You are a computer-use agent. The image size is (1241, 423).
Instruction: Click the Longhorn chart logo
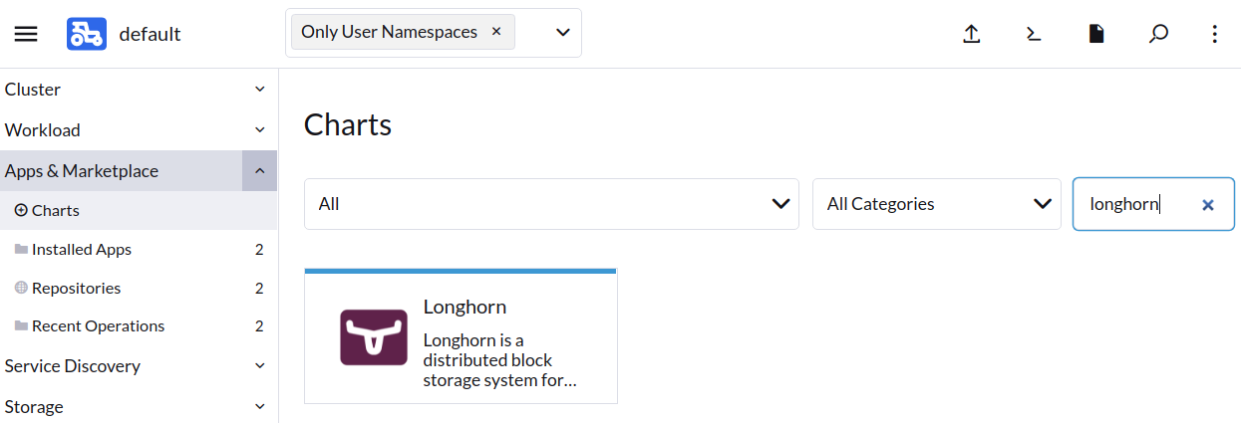[374, 336]
